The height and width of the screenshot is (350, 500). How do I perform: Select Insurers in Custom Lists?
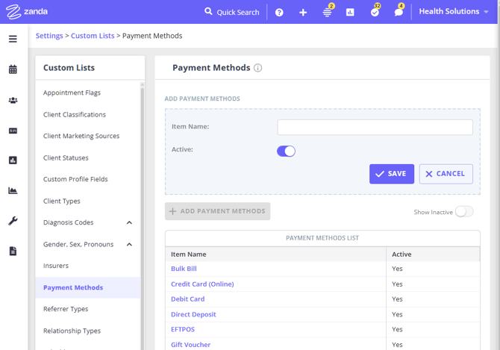(56, 266)
